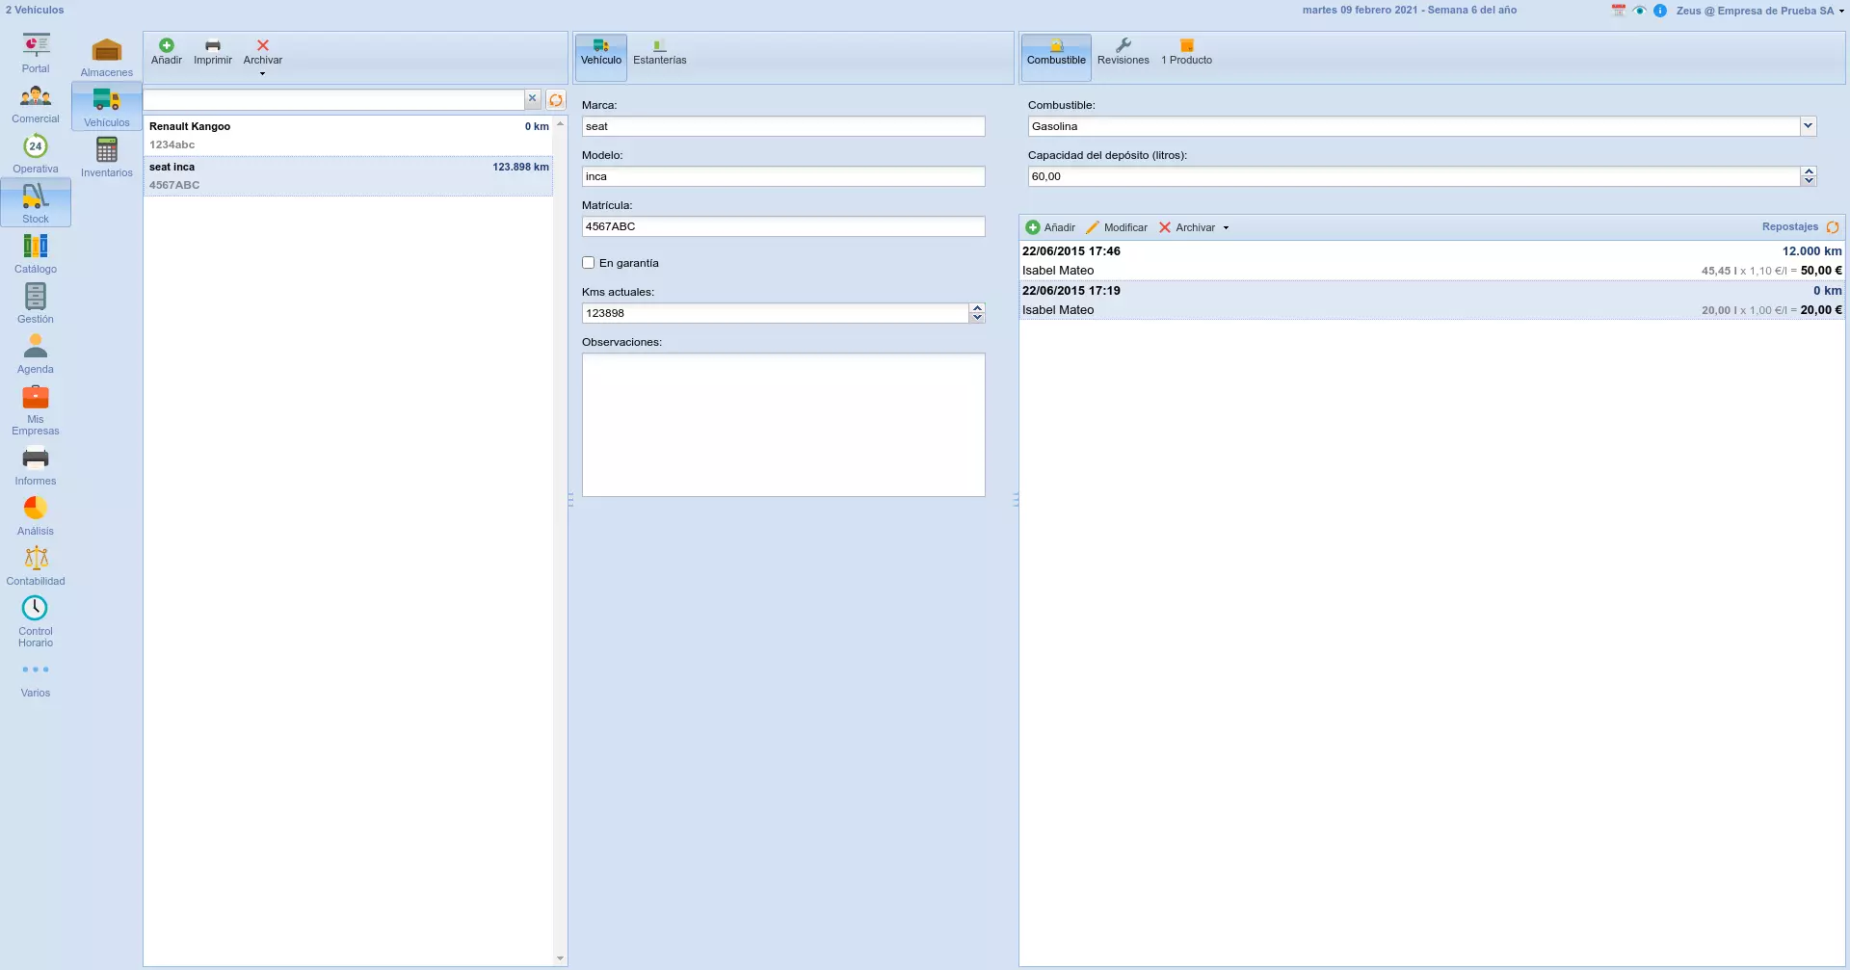
Task: Click the Añadir vehicle icon
Action: coord(166,46)
